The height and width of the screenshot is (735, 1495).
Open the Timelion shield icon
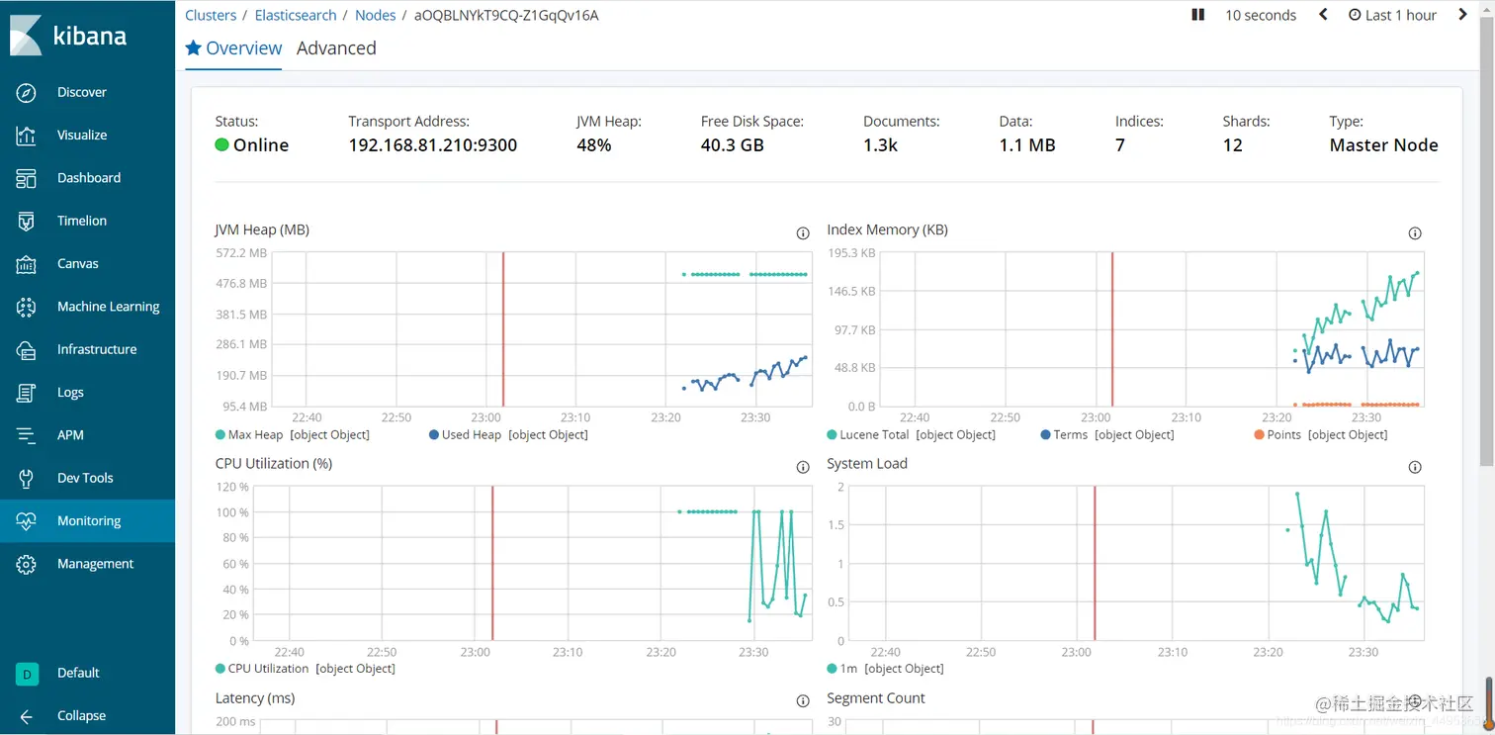27,221
